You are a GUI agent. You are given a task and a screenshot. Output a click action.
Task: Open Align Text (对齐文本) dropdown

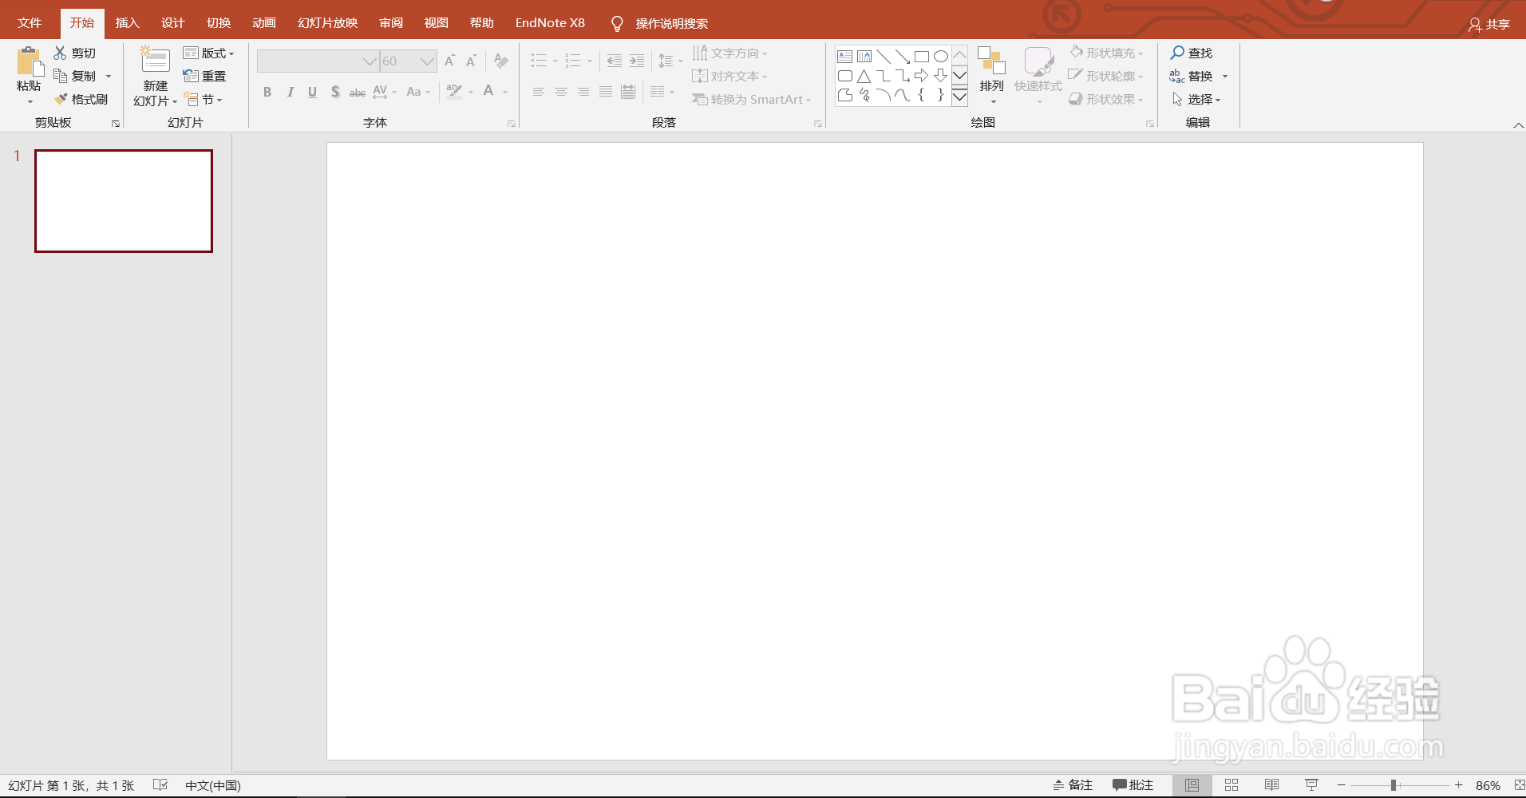pos(729,76)
